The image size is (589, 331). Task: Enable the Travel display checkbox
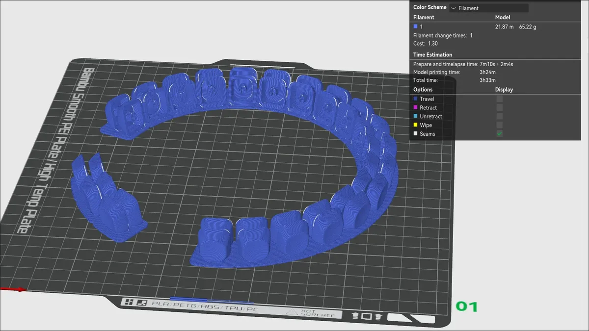[499, 99]
